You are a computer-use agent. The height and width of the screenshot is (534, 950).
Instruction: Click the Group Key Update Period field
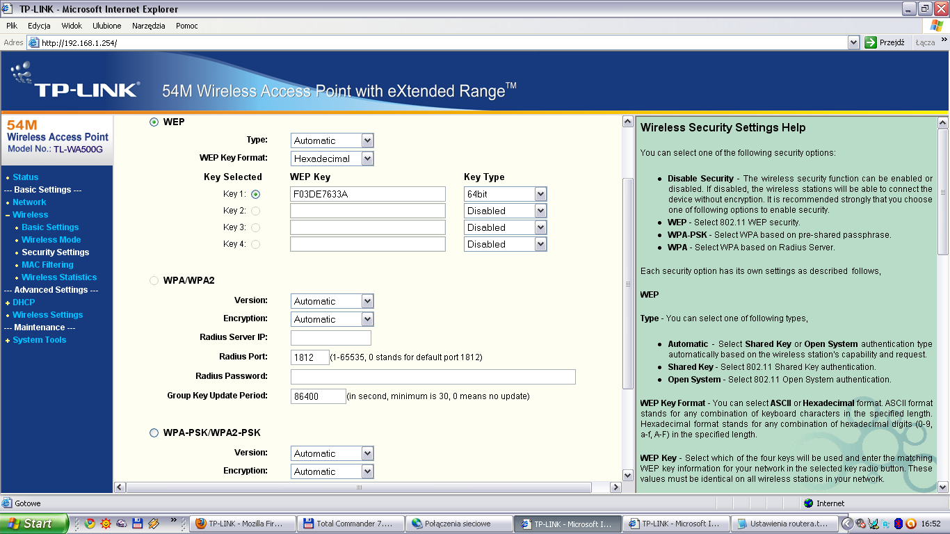tap(319, 396)
